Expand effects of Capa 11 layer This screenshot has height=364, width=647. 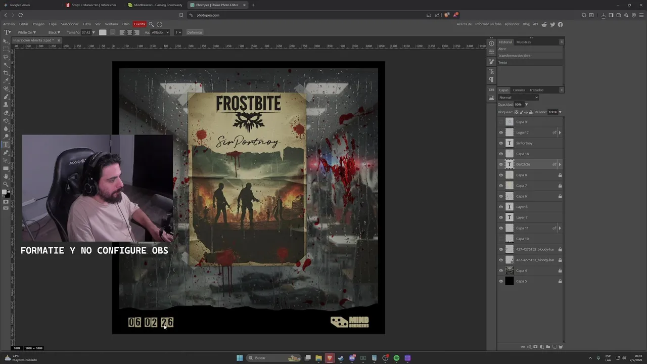point(560,228)
